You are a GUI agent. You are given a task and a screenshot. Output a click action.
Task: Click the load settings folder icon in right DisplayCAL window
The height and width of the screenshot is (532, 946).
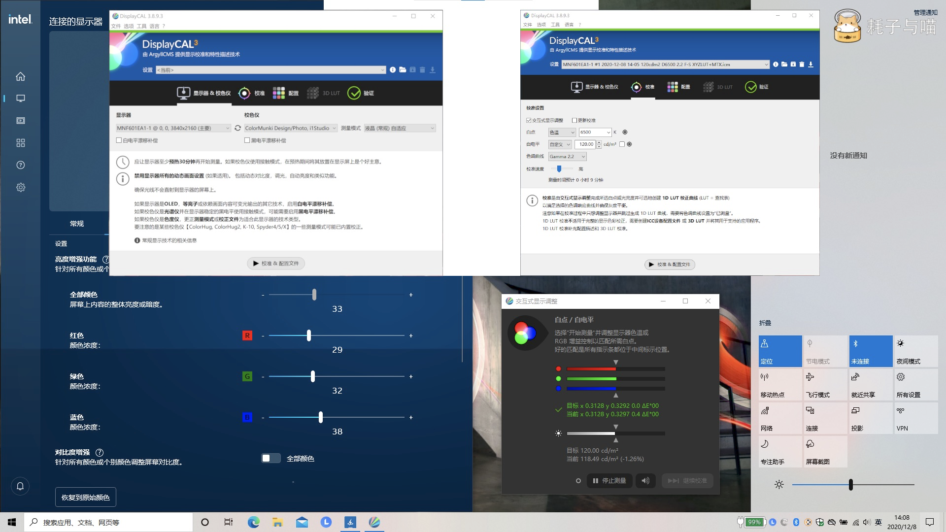(784, 65)
